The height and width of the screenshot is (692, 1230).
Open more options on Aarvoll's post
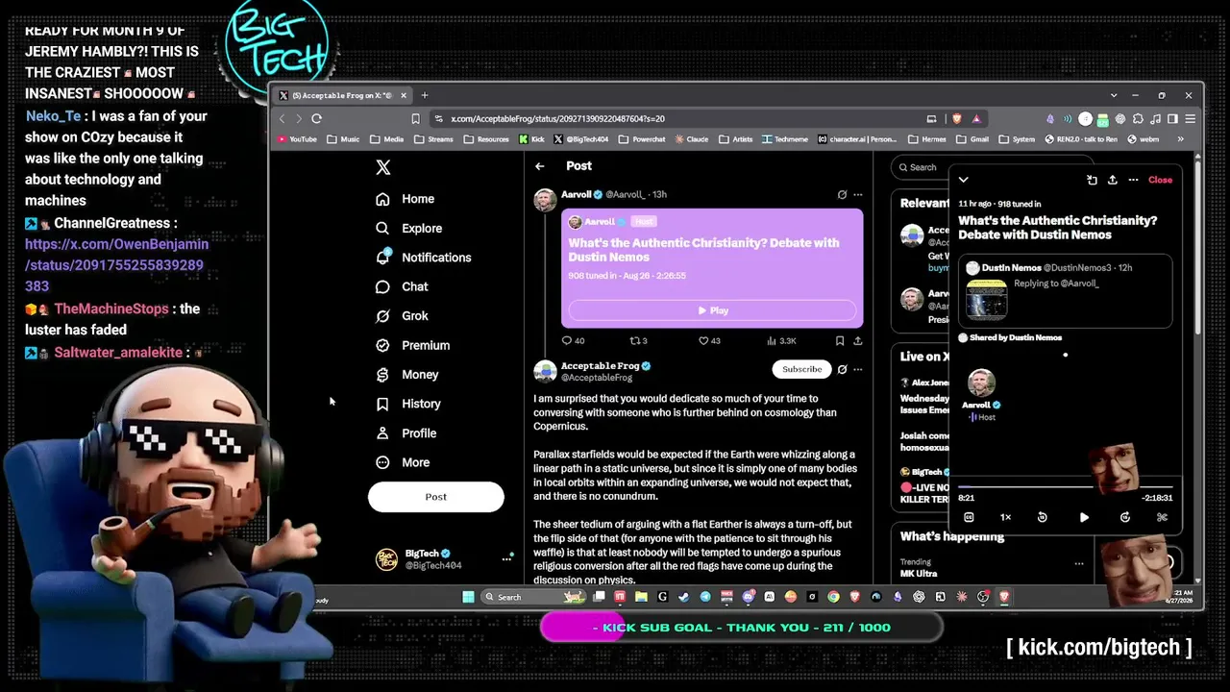[x=858, y=195]
